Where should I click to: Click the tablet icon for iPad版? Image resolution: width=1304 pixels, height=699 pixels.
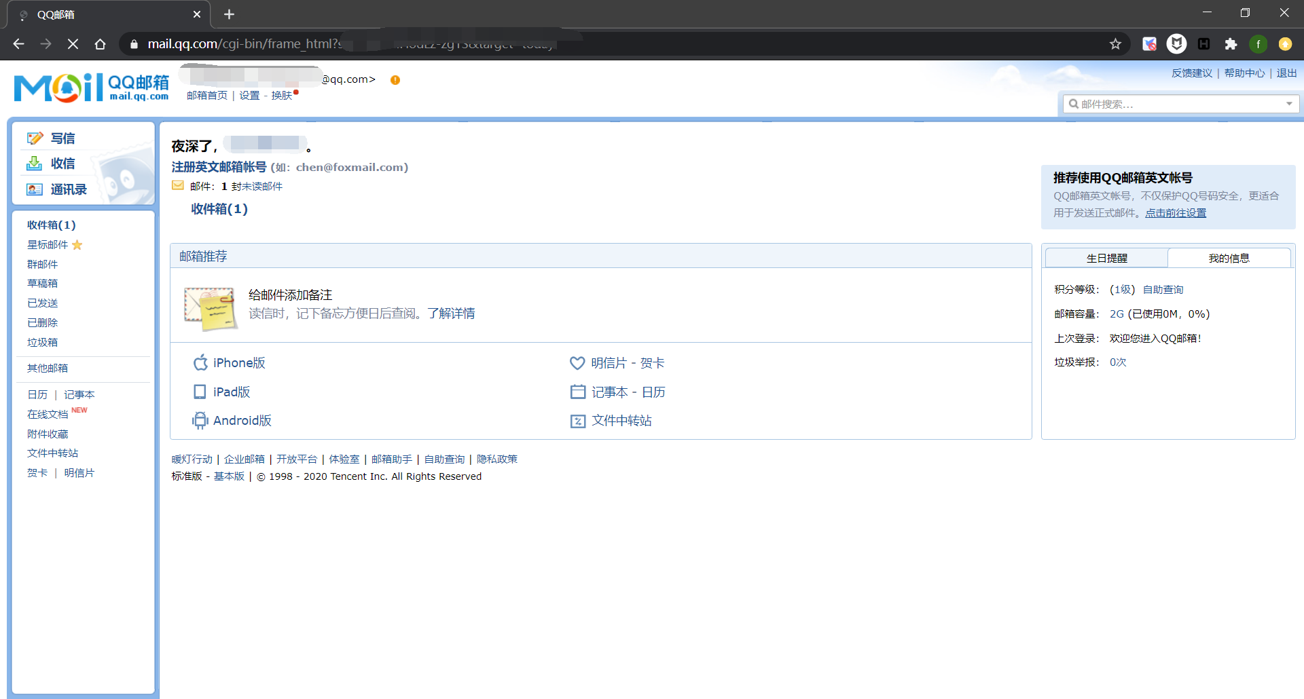200,392
